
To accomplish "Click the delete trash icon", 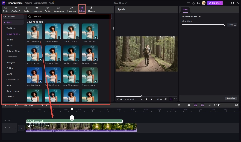I will [x=17, y=105].
